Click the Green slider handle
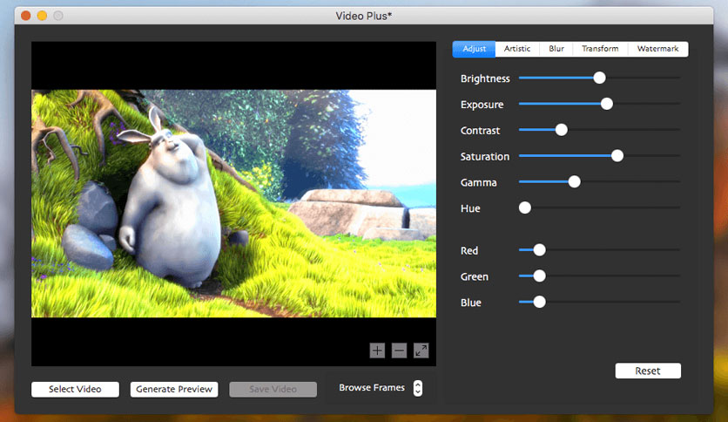Viewport: 728px width, 422px height. 539,276
